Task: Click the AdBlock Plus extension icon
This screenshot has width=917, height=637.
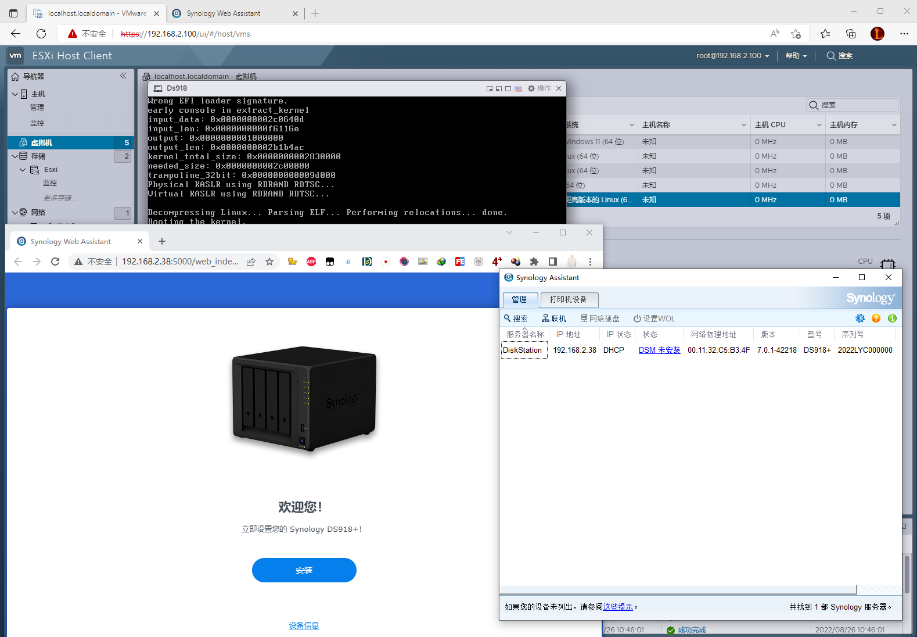Action: pyautogui.click(x=311, y=262)
